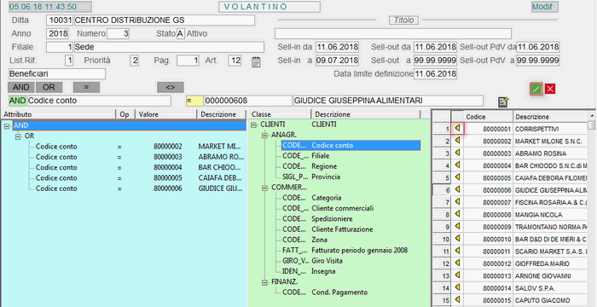597x307 pixels.
Task: Collapse the COMMER... group in class tree
Action: click(265, 188)
